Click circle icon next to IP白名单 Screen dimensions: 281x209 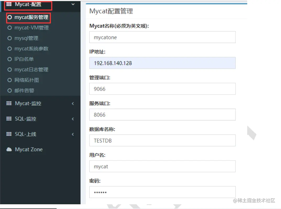coord(10,59)
